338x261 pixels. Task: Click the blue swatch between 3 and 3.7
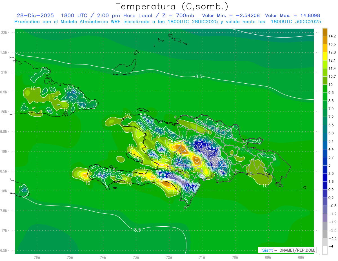click(325, 161)
